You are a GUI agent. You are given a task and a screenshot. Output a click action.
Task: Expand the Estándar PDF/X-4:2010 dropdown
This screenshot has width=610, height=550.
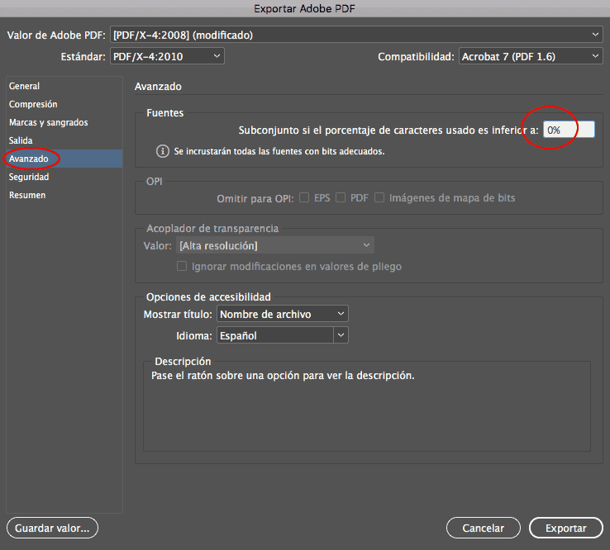167,56
